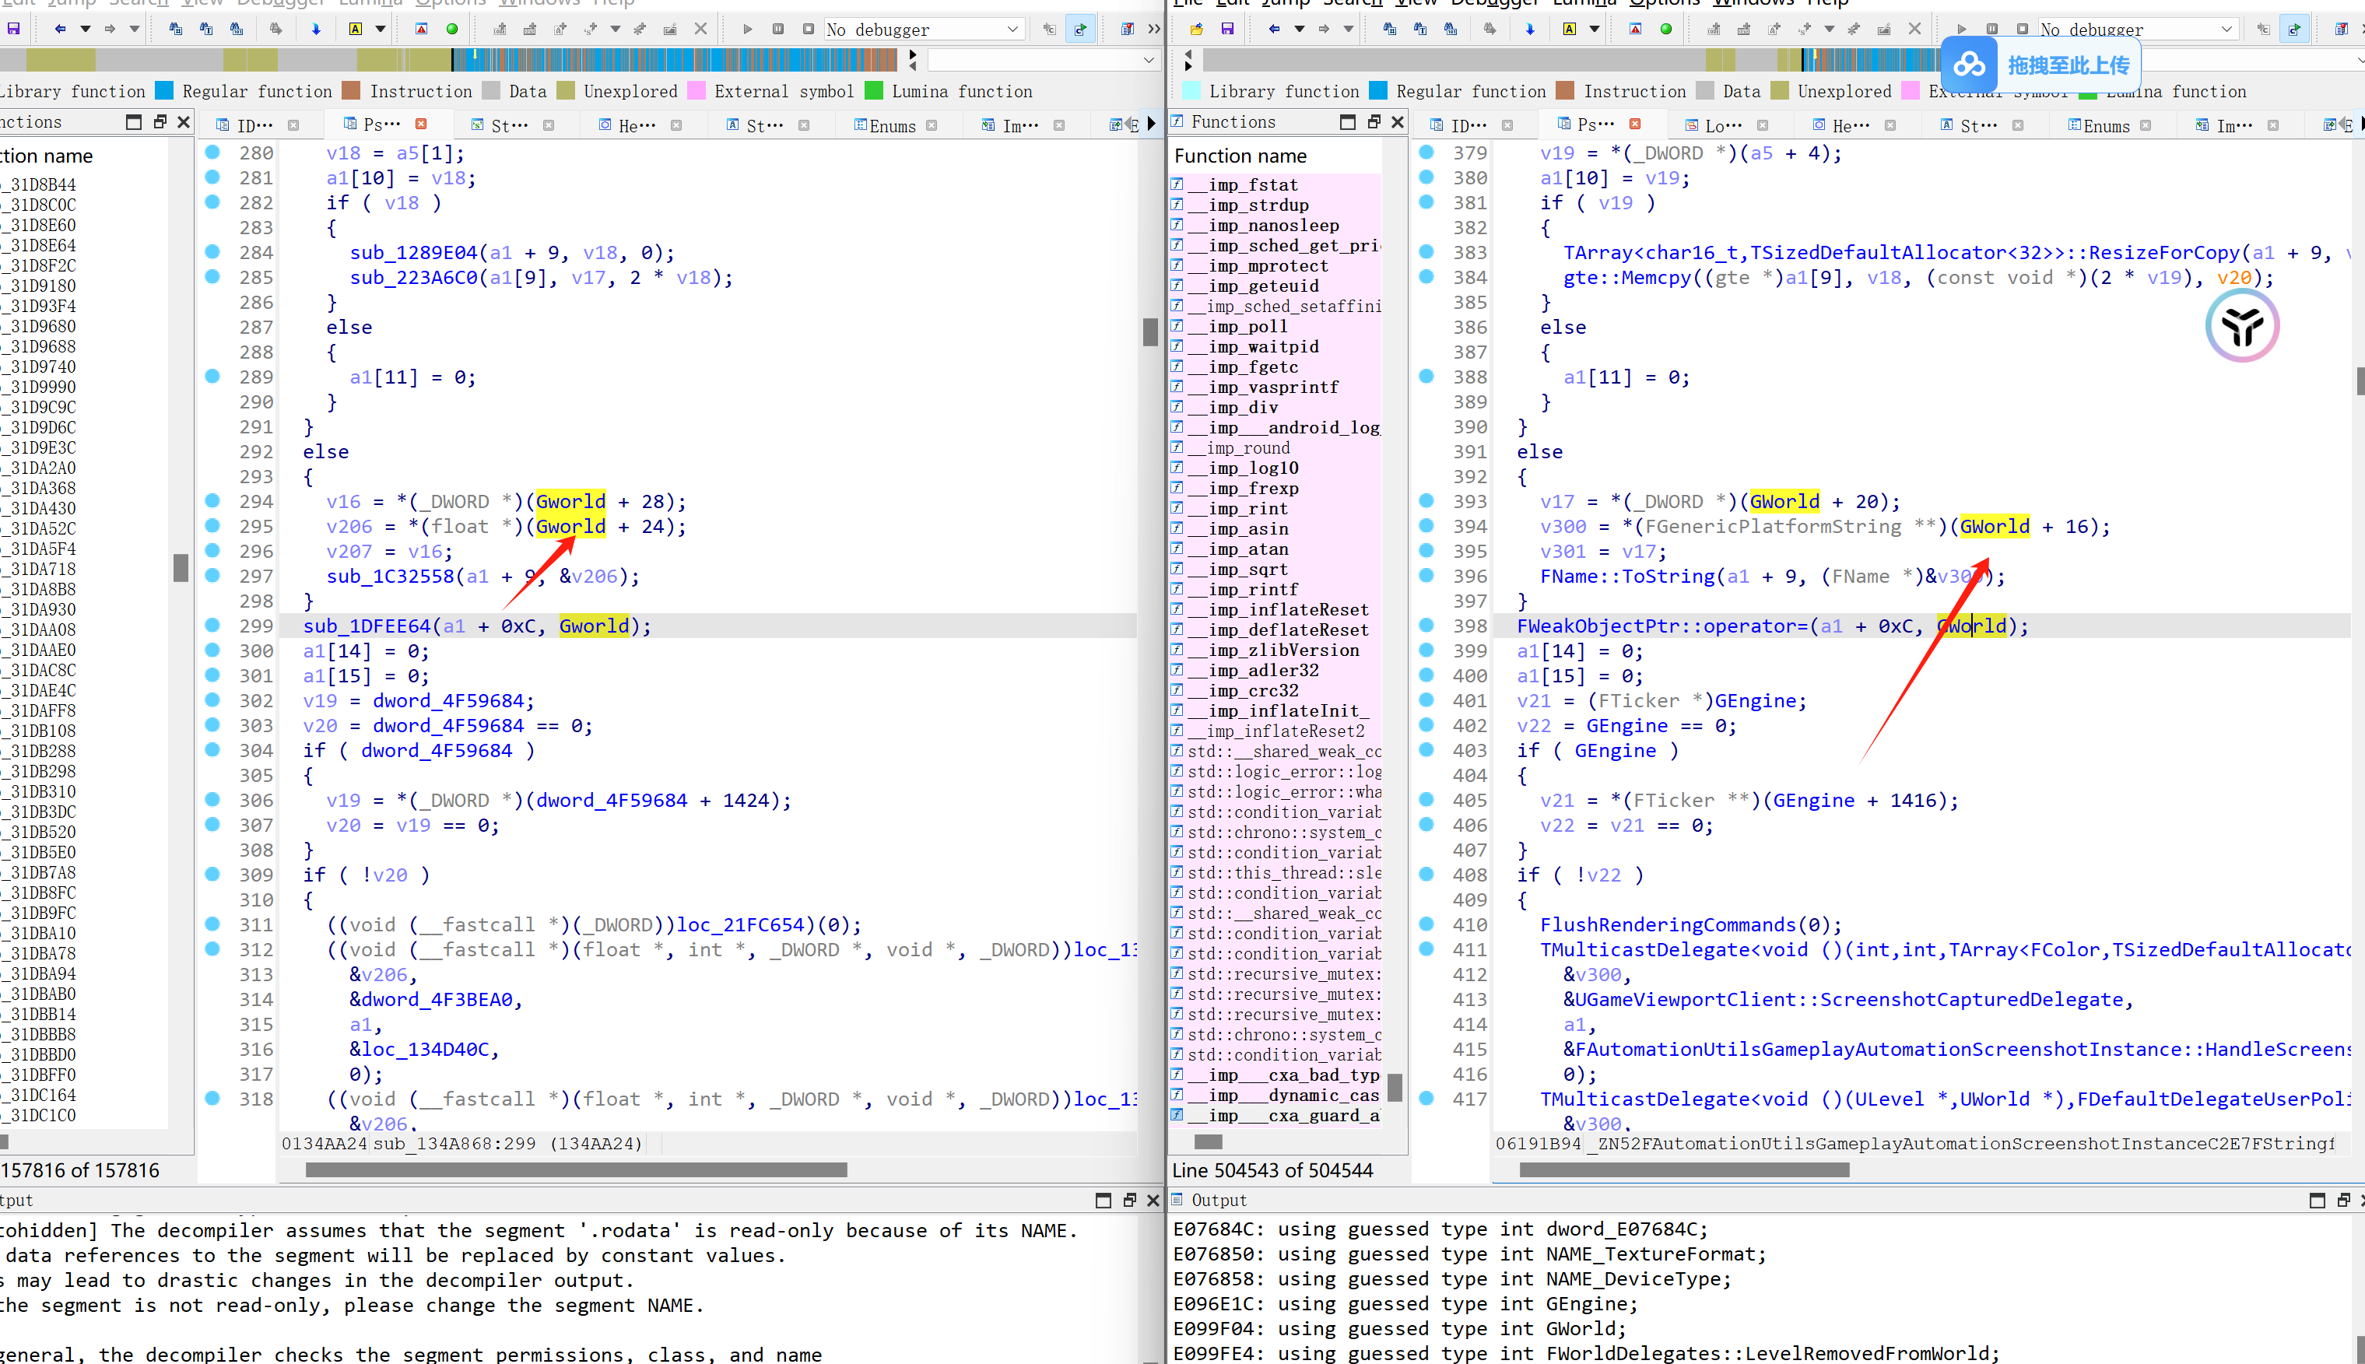Switch to the Lo... tab in right window
2365x1364 pixels.
pyautogui.click(x=1722, y=125)
